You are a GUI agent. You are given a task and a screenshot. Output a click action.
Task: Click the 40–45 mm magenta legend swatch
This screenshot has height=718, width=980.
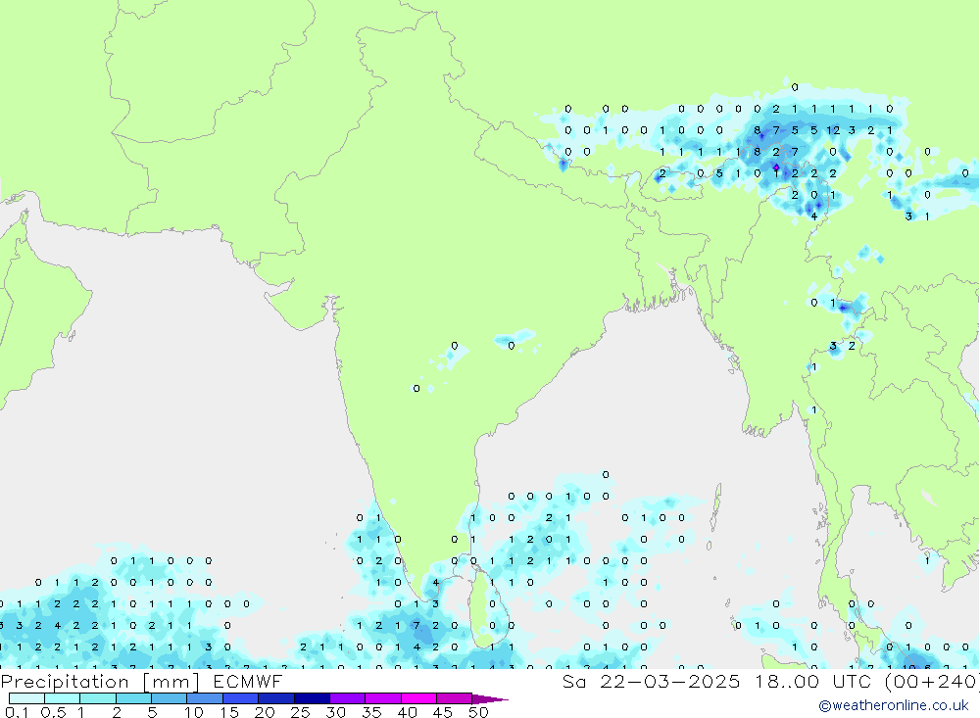coord(418,698)
